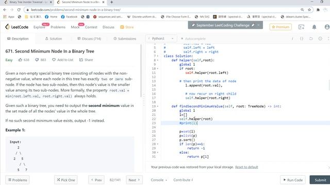This screenshot has width=330, height=185.
Task: Open the playground icon in header
Action: [301, 27]
